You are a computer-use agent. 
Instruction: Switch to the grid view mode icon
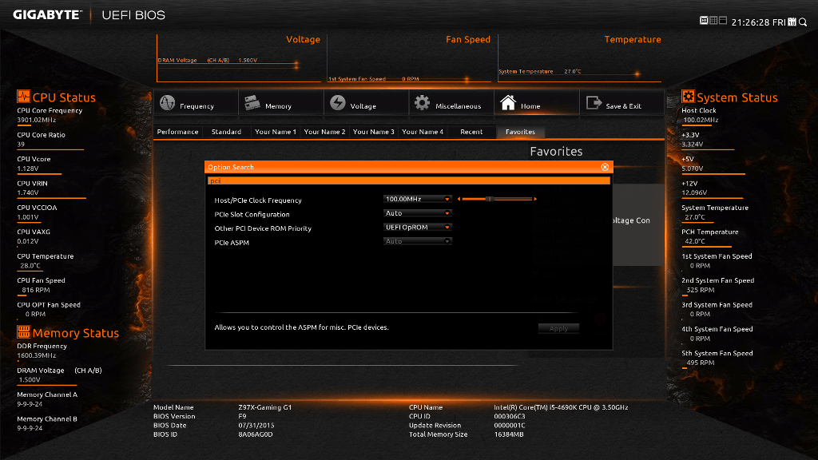point(713,20)
